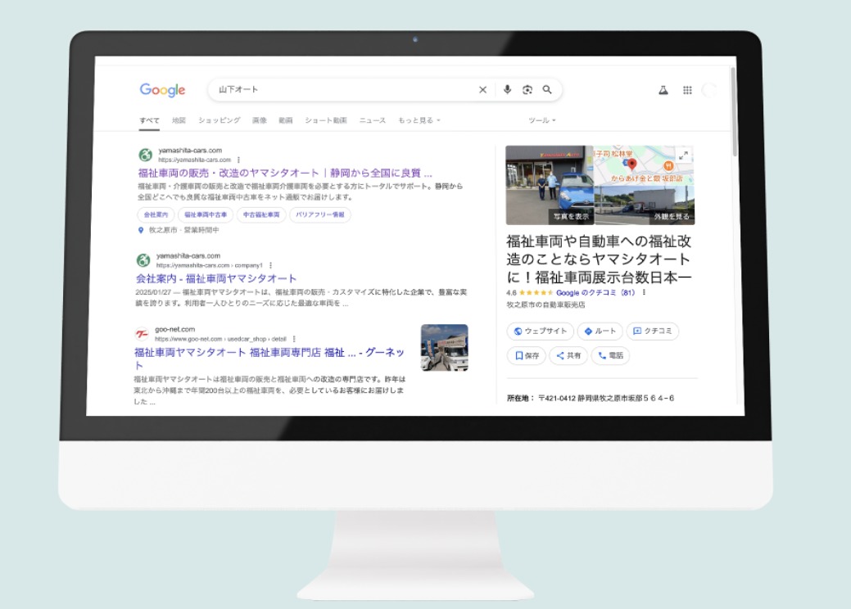Expand the もっと見る dropdown
The height and width of the screenshot is (609, 851).
(x=419, y=120)
